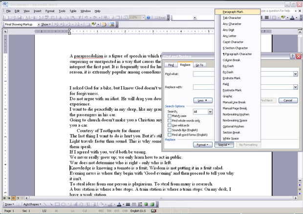This screenshot has width=303, height=214.
Task: Open the File menu
Action: (8, 11)
